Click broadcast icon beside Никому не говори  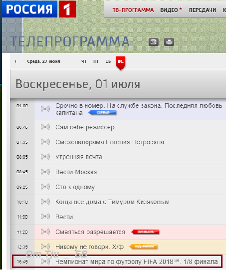point(45,247)
